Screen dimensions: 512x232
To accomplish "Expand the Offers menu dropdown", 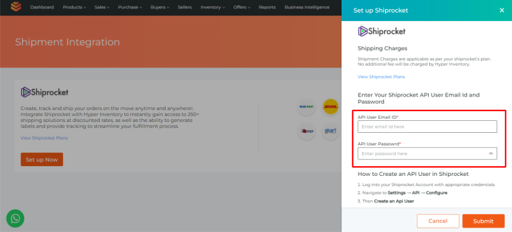I will (242, 7).
